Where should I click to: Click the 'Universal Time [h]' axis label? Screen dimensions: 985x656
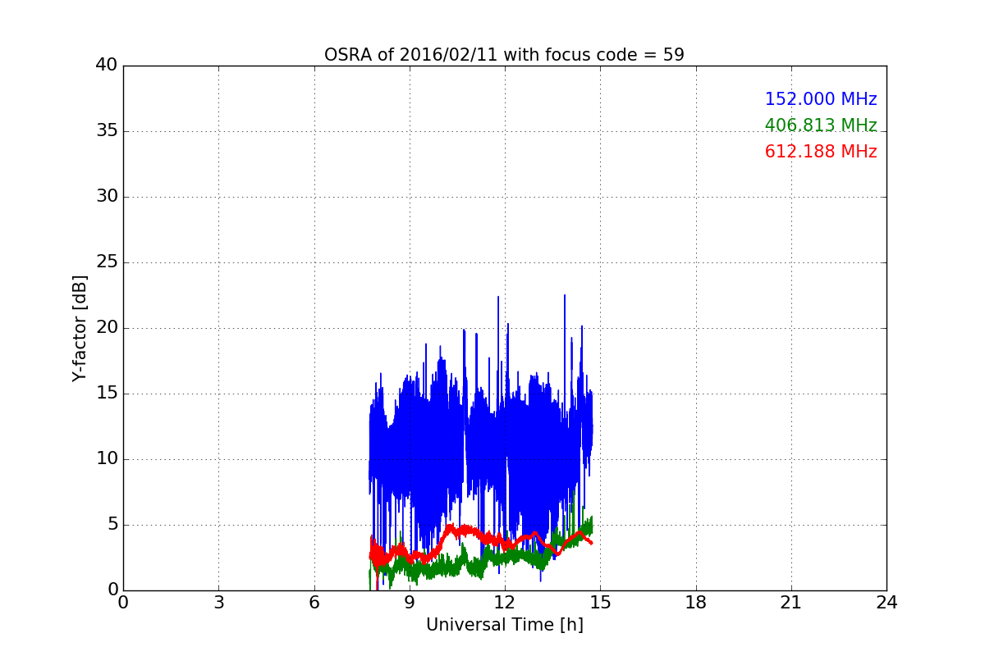(504, 625)
